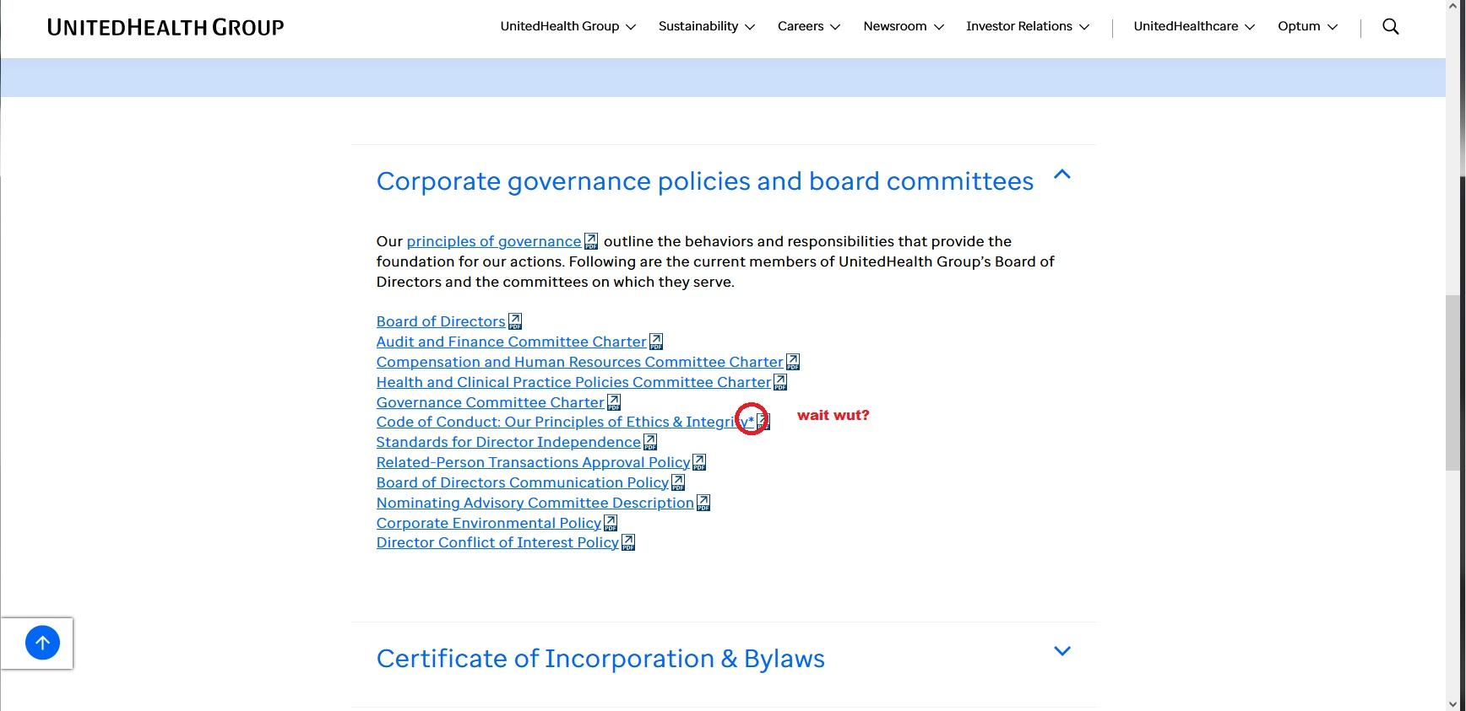Expand the Optum dropdown menu
Screen dimensions: 1466x711
pyautogui.click(x=1307, y=27)
